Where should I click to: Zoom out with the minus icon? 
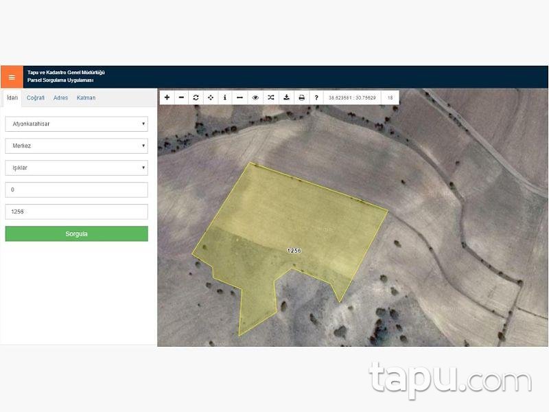[x=181, y=98]
